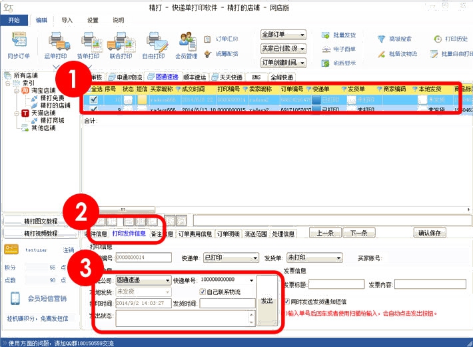Select the 申通E物流 courier tab
The width and height of the screenshot is (473, 347).
(x=126, y=77)
